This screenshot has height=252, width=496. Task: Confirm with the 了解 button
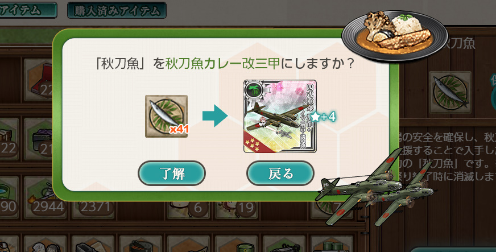[x=172, y=173]
